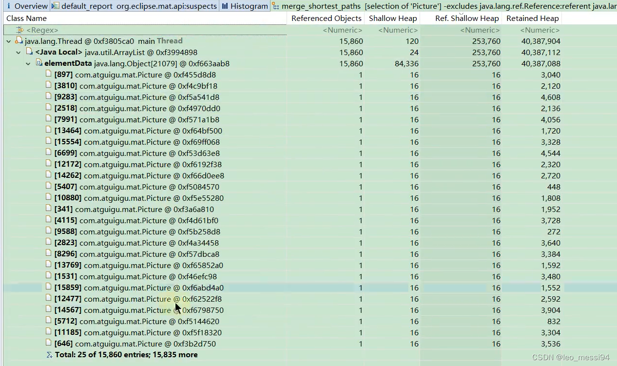This screenshot has height=366, width=617.
Task: Click retained heap value 3,904
Action: point(550,310)
